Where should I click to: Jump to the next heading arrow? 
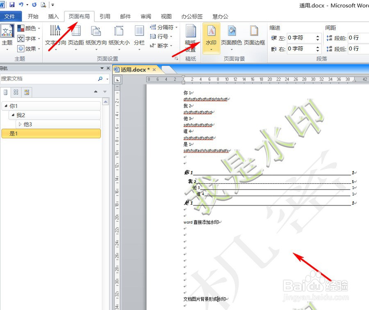(105, 91)
